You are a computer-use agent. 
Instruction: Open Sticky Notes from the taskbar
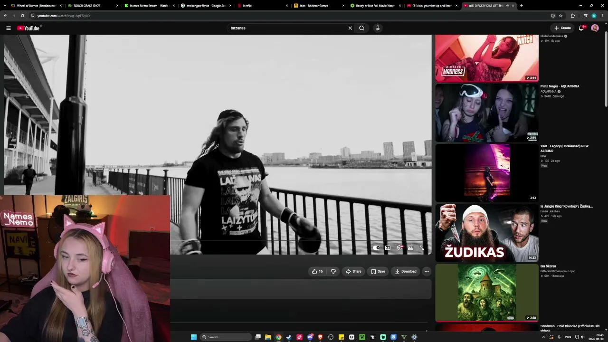pos(341,337)
